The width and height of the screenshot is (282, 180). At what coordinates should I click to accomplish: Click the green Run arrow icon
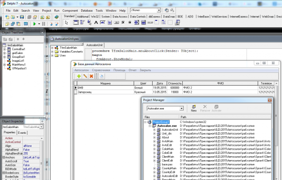click(35, 24)
